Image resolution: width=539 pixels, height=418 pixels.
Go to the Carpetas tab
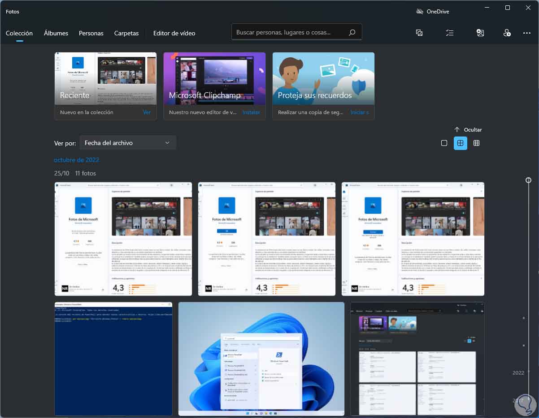coord(126,33)
